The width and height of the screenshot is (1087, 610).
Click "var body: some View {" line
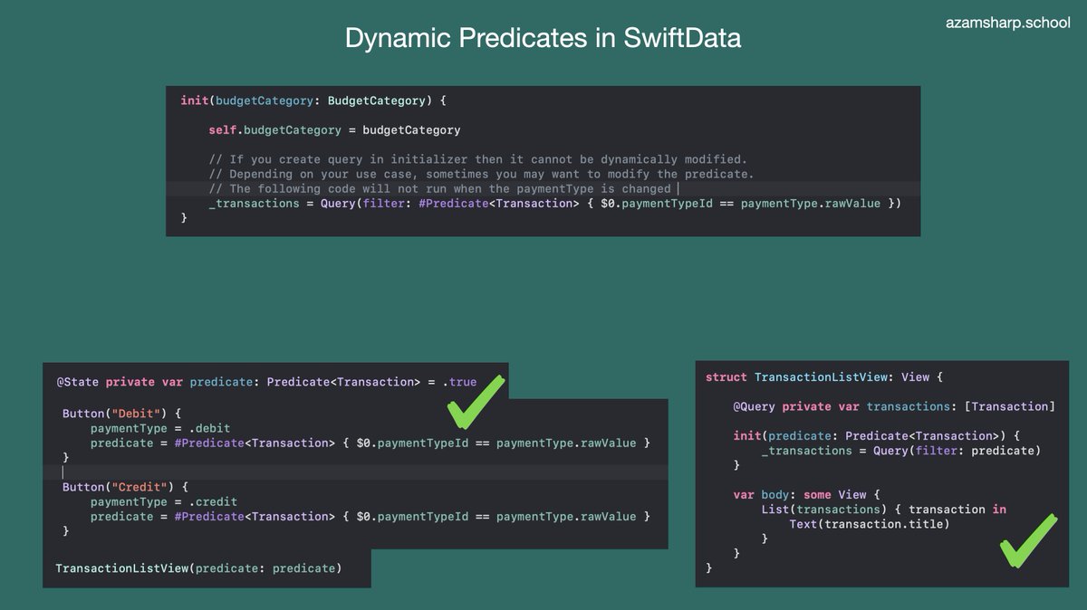point(806,495)
